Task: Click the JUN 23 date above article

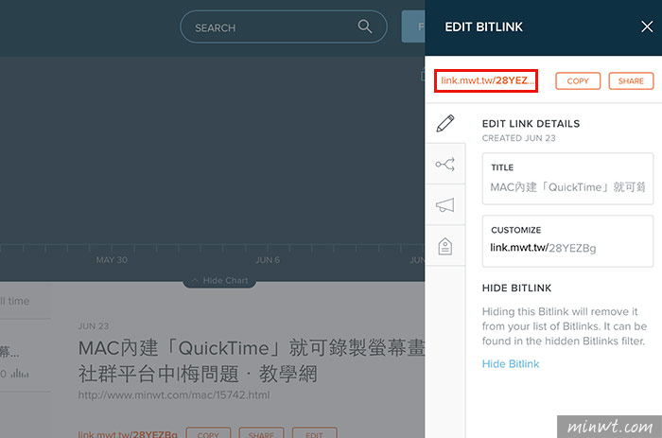Action: pyautogui.click(x=94, y=326)
